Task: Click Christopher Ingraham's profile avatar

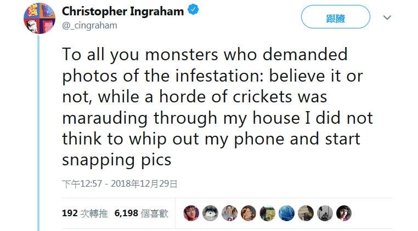Action: pos(39,18)
